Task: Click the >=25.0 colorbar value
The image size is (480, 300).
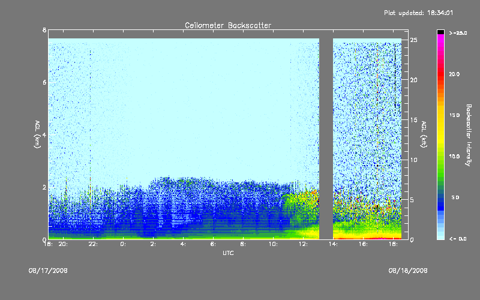Action: tap(458, 33)
